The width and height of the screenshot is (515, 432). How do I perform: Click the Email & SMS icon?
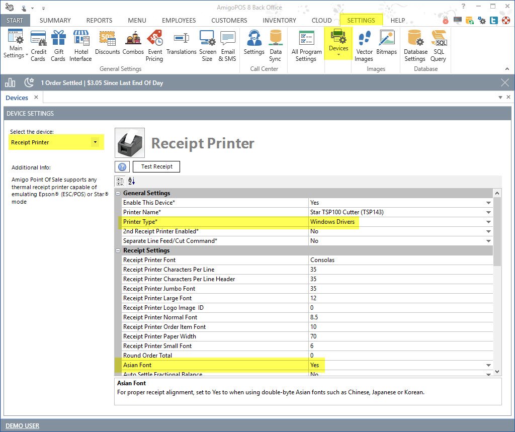pos(227,45)
